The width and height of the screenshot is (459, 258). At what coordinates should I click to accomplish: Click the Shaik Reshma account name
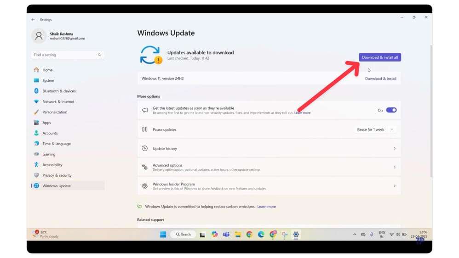coord(62,34)
